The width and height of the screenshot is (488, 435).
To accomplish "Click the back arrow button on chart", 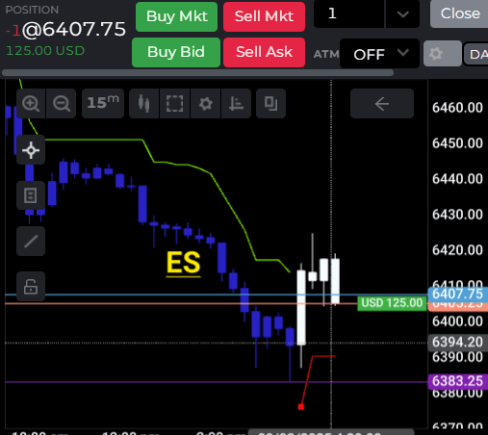I will click(x=382, y=104).
